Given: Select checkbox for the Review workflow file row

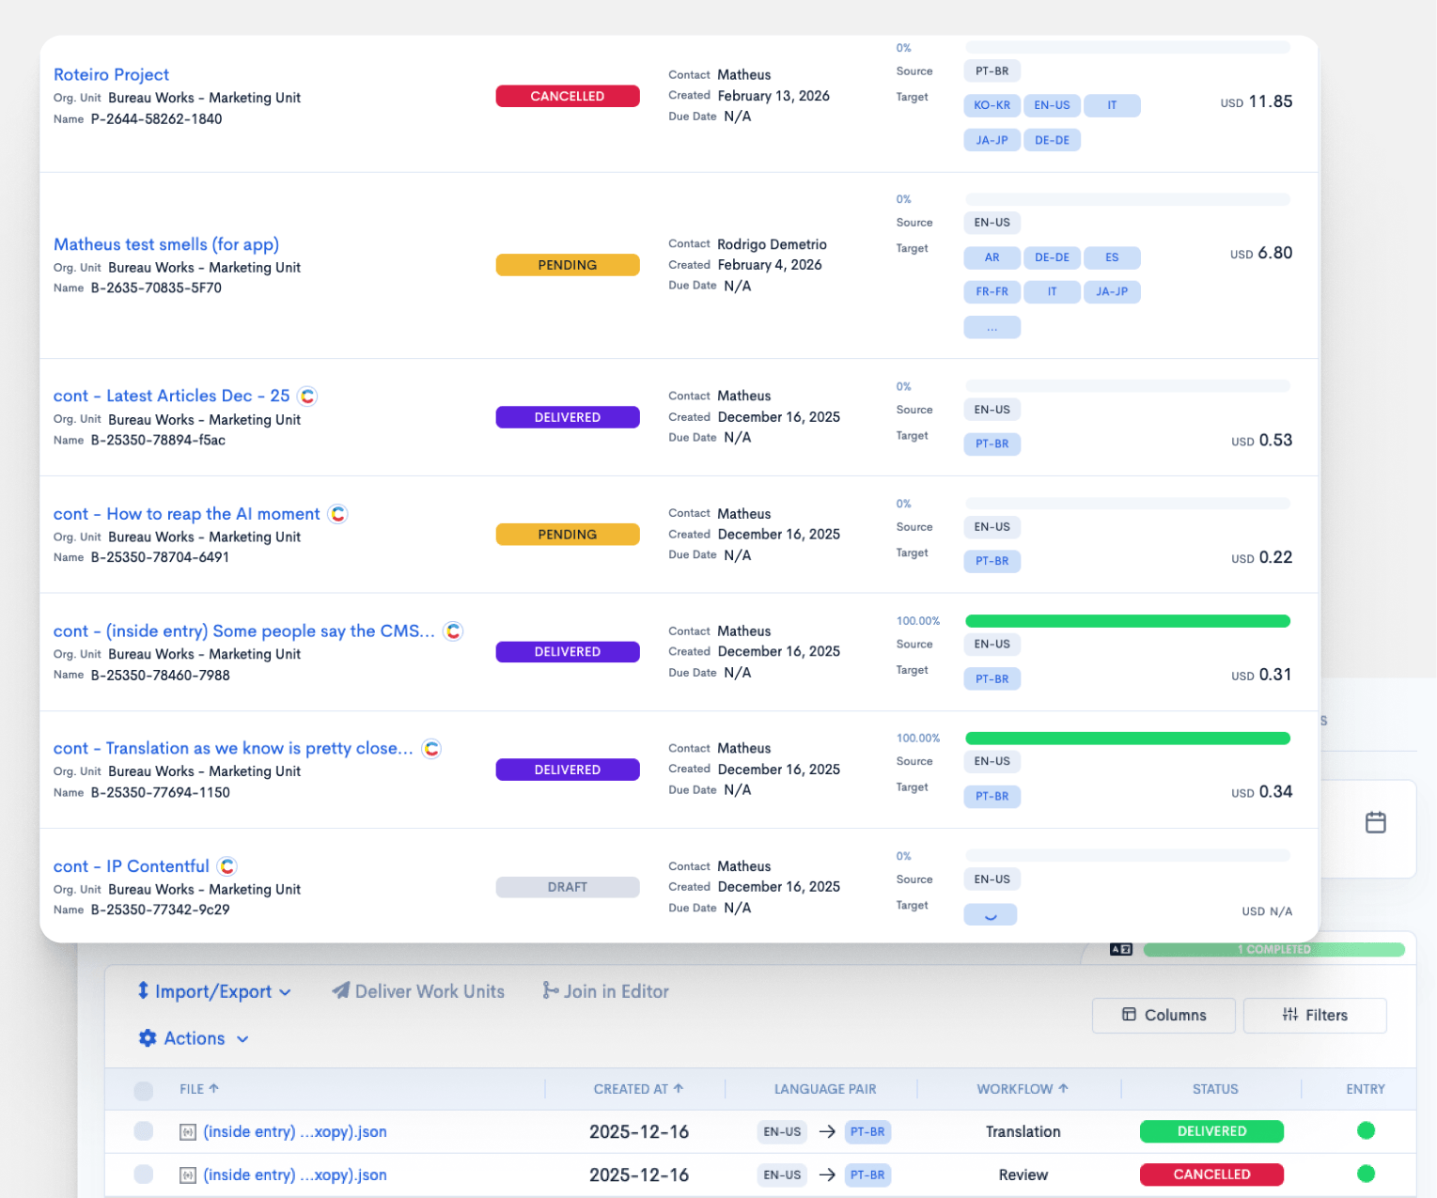Looking at the screenshot, I should 144,1175.
